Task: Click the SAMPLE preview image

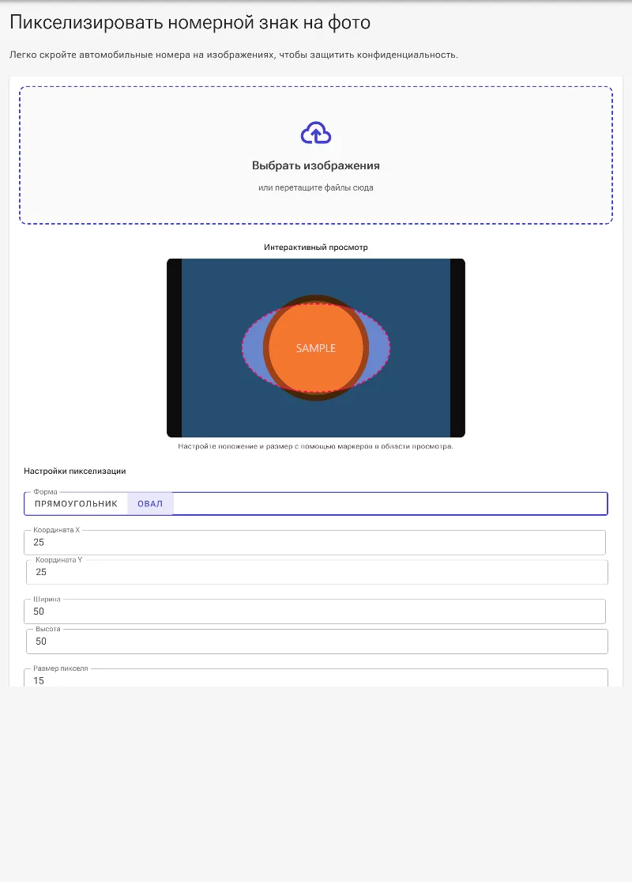Action: pyautogui.click(x=316, y=347)
